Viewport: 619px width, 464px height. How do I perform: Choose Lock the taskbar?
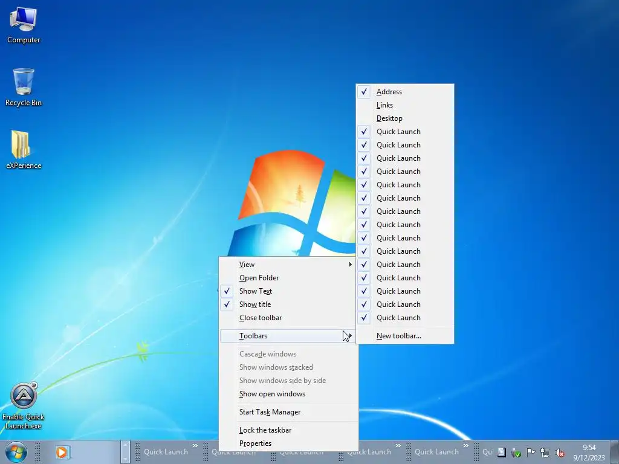tap(288, 430)
